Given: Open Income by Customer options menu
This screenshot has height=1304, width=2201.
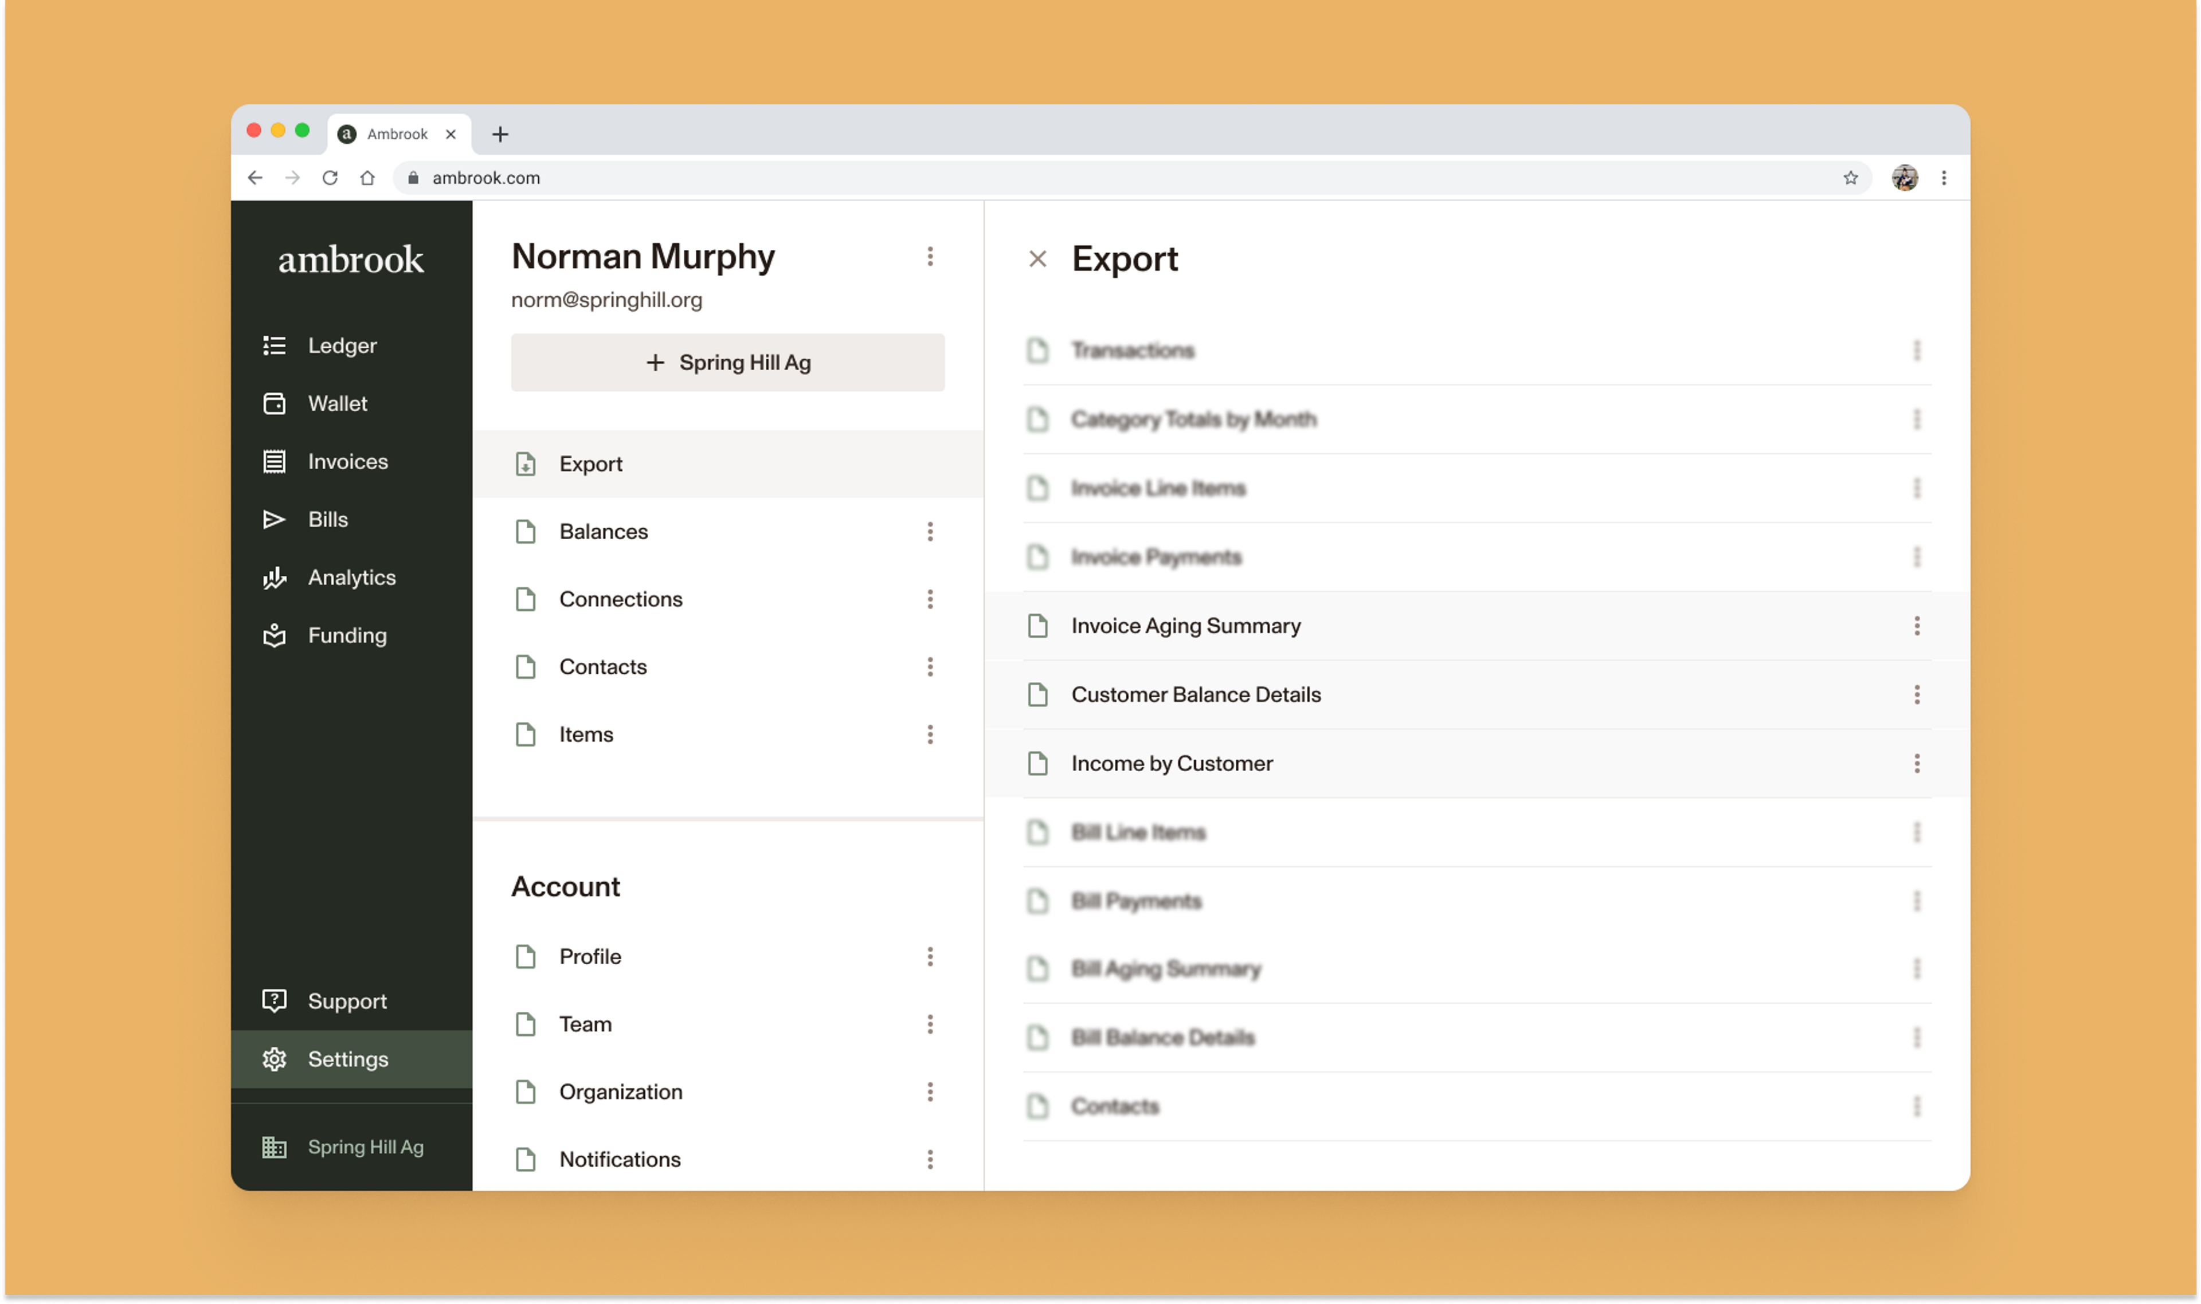Looking at the screenshot, I should (x=1916, y=764).
